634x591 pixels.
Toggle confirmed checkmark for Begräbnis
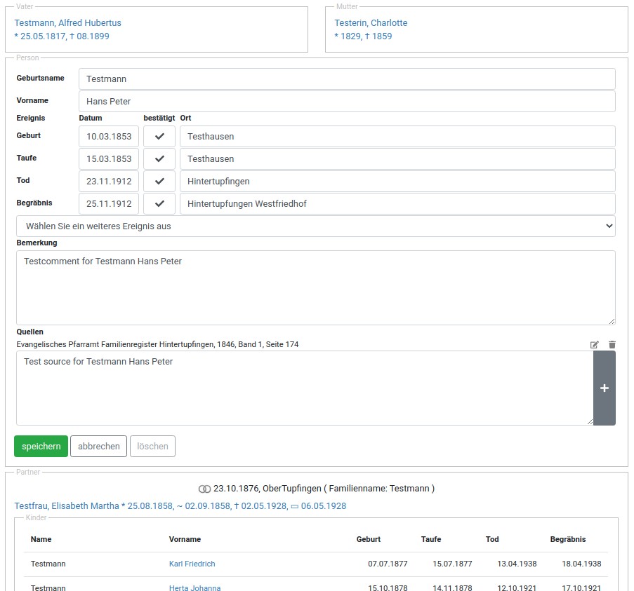pos(159,203)
